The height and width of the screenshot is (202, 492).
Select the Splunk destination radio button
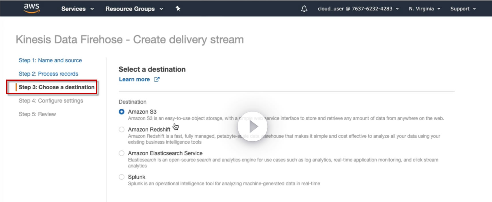coord(122,177)
